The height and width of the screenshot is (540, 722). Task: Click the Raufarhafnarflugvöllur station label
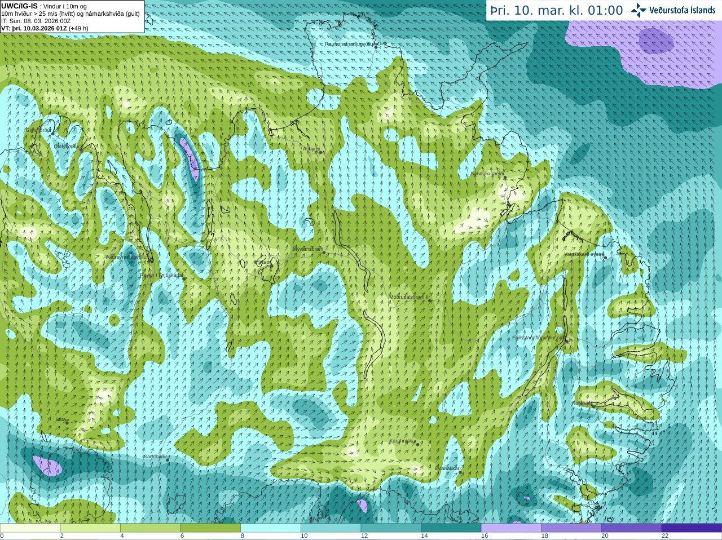(x=350, y=43)
